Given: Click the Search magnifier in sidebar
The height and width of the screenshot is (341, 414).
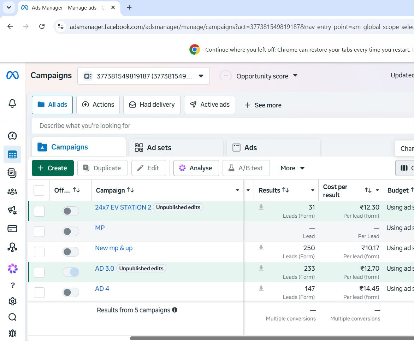Looking at the screenshot, I should (x=12, y=317).
